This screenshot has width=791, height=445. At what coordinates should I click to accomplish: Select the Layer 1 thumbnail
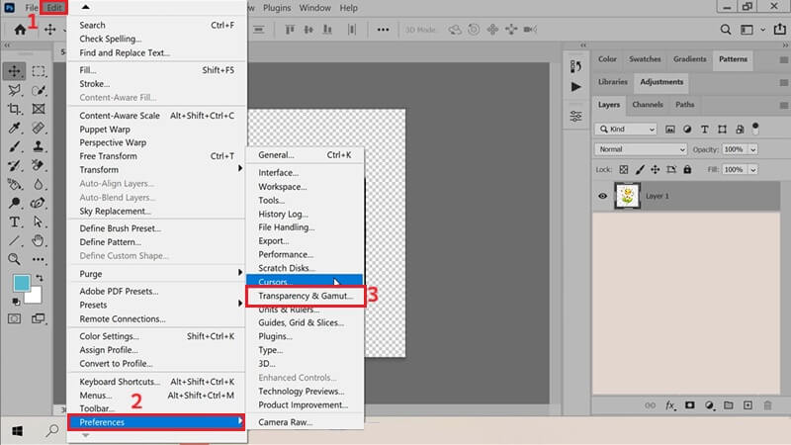point(627,196)
